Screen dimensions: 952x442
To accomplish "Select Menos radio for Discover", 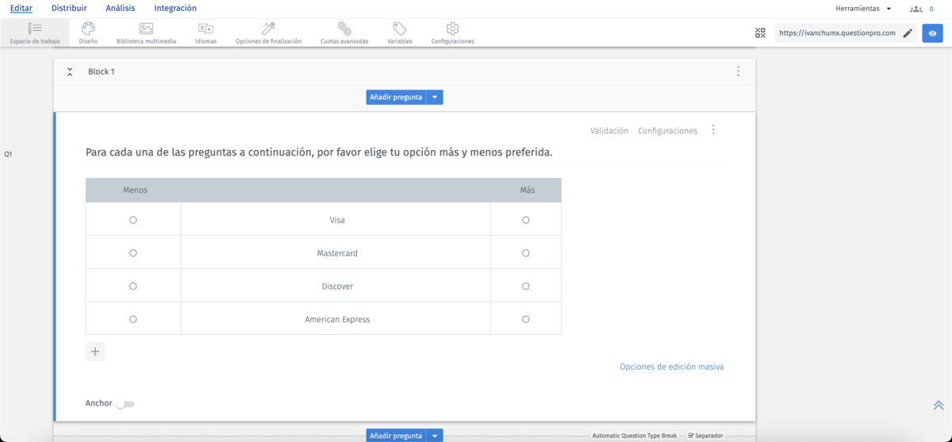I will 133,286.
